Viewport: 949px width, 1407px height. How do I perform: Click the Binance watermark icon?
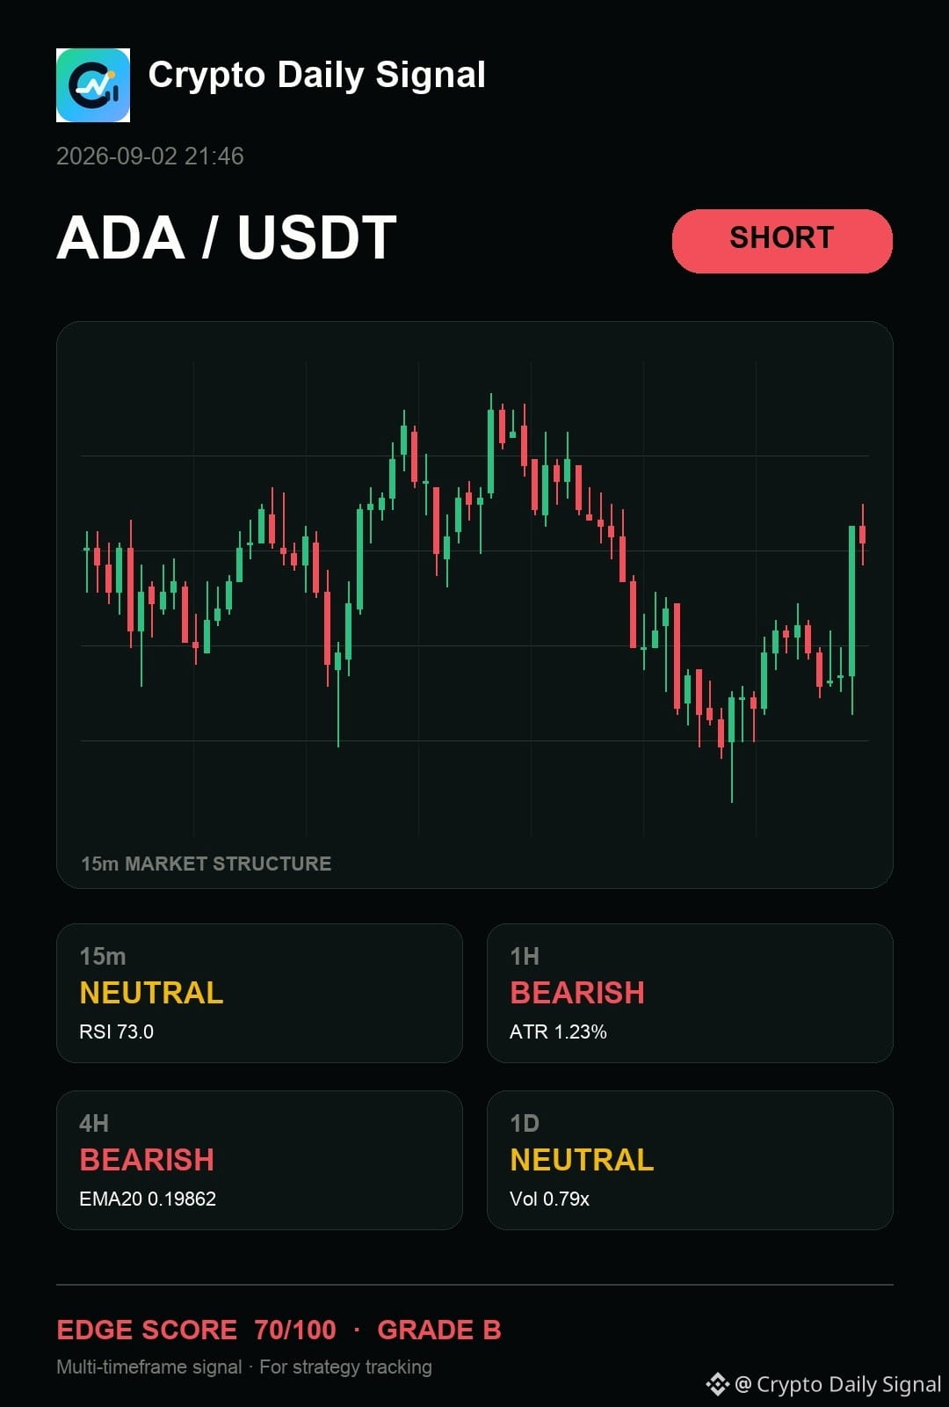(717, 1384)
